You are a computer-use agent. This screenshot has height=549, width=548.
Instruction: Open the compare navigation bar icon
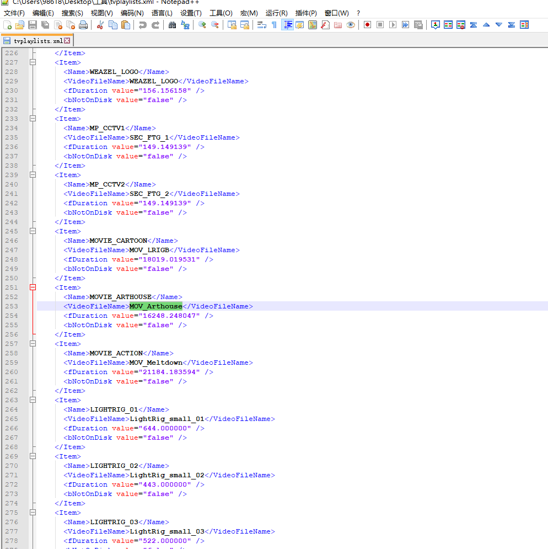coord(524,25)
